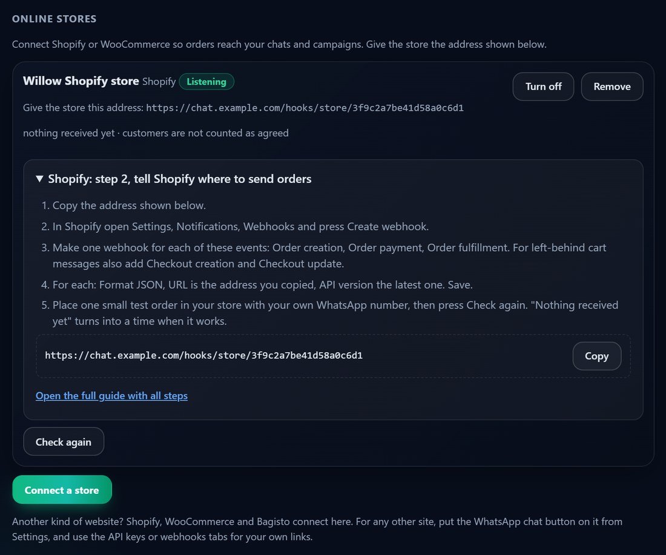Click the 'nothing received yet' status line
This screenshot has height=555, width=666.
pos(156,133)
